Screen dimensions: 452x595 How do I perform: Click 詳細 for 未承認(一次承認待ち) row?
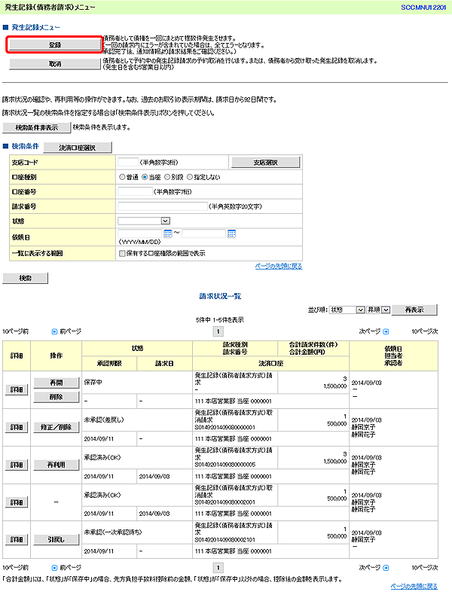(17, 539)
